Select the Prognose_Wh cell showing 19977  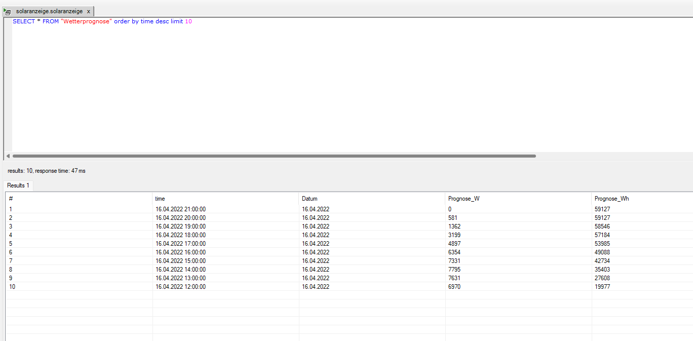coord(602,287)
